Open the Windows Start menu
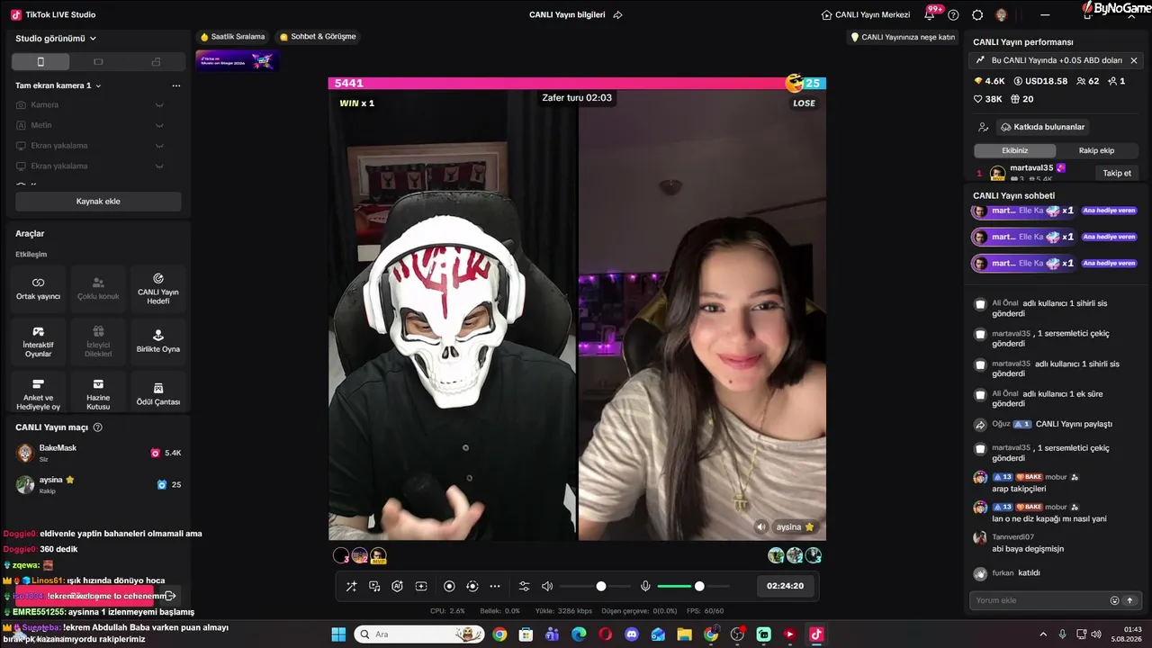This screenshot has height=648, width=1152. [338, 634]
